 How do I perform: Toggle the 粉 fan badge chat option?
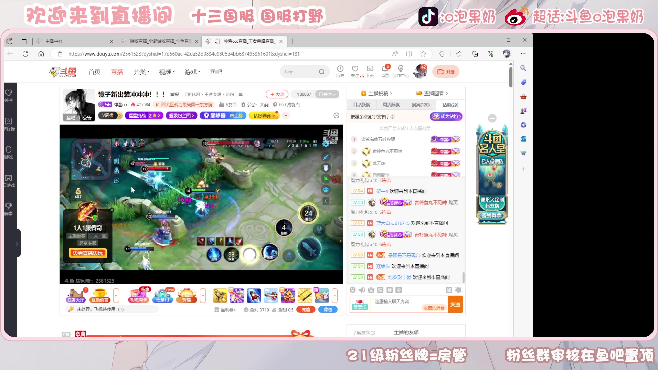click(x=380, y=290)
